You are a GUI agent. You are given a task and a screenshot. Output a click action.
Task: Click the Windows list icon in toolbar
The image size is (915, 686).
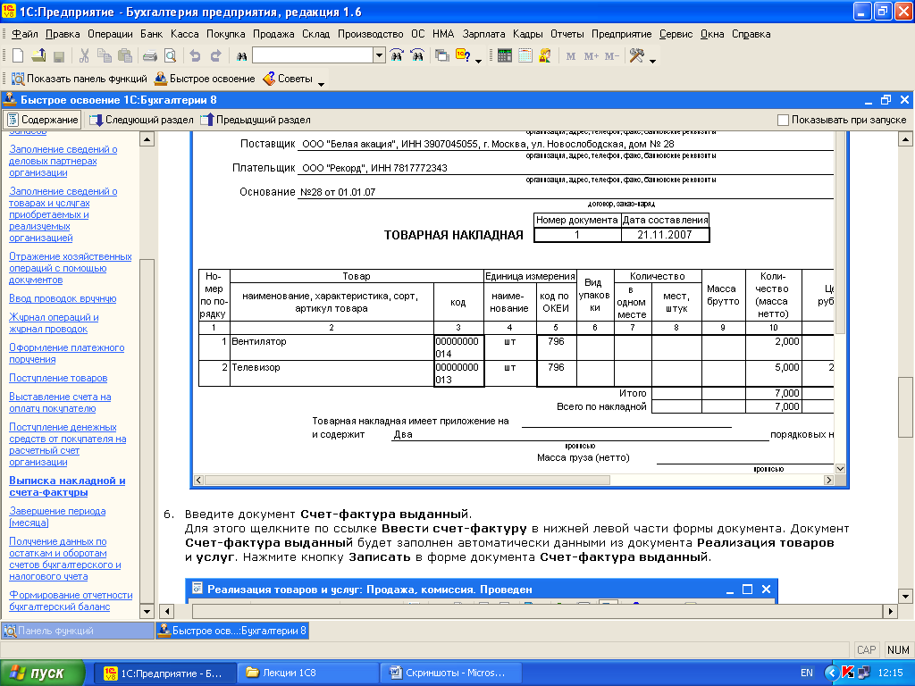[442, 56]
